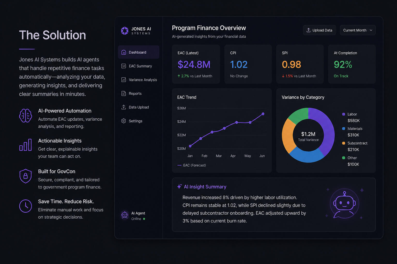
Task: Click the Settings gear icon
Action: (124, 121)
